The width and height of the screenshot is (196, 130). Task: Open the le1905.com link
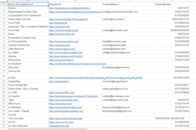click(x=62, y=92)
